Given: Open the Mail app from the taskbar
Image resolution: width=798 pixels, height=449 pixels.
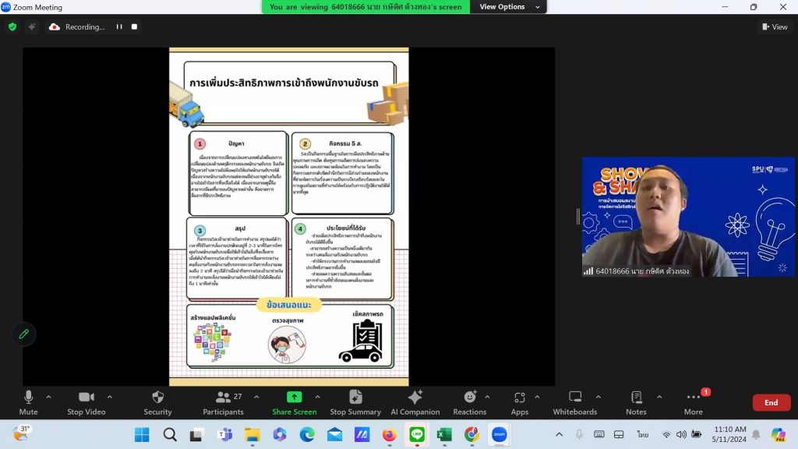Looking at the screenshot, I should 334,435.
